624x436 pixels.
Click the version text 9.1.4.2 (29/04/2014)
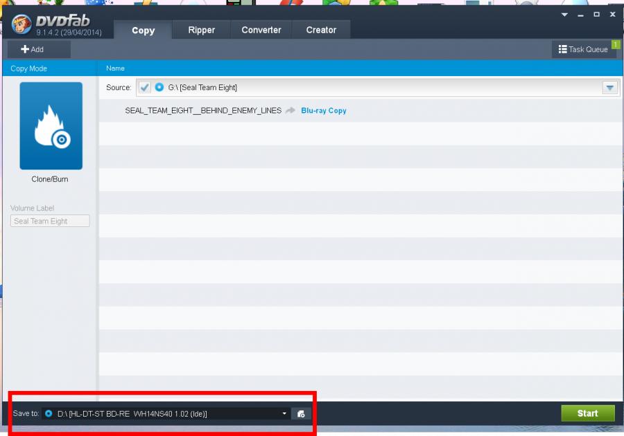[x=69, y=33]
